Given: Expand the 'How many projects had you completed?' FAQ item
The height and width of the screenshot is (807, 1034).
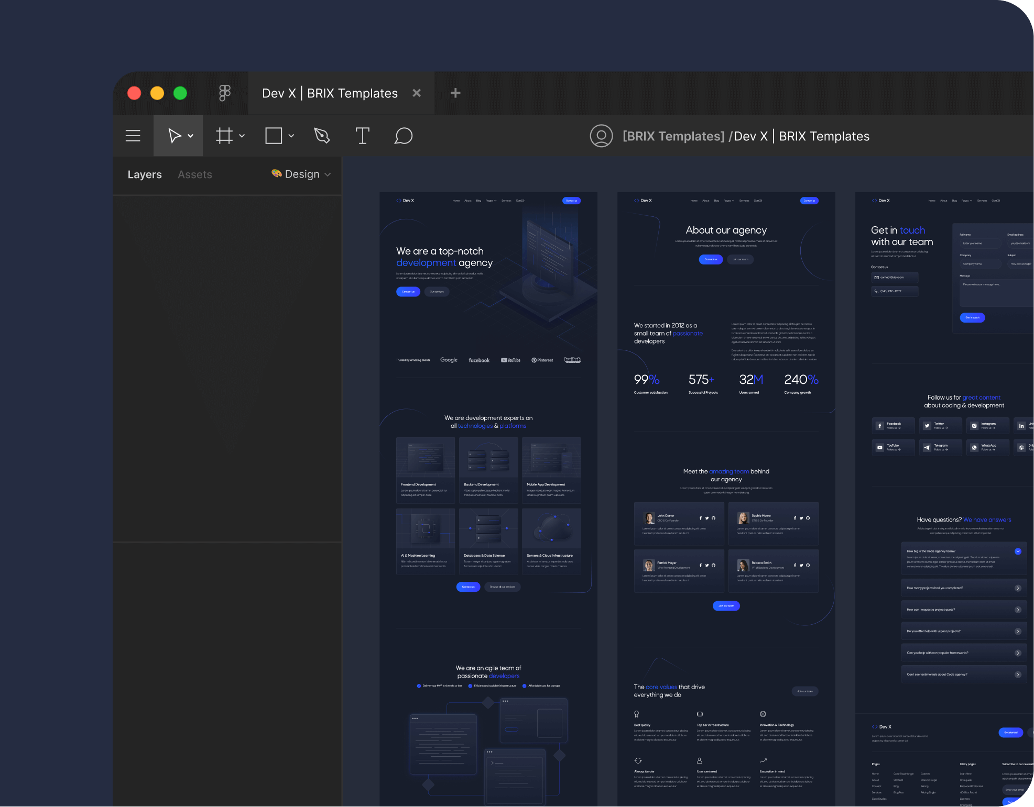Looking at the screenshot, I should (1018, 588).
